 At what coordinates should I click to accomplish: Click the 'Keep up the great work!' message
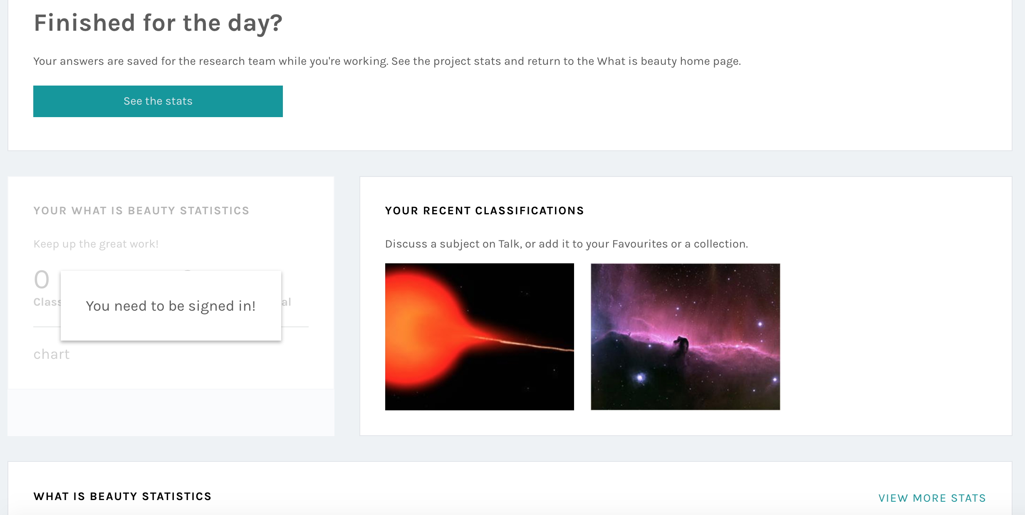[x=95, y=244]
